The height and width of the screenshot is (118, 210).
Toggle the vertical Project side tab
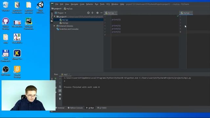tap(52, 17)
